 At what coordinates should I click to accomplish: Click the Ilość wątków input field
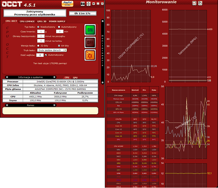pos(40,55)
